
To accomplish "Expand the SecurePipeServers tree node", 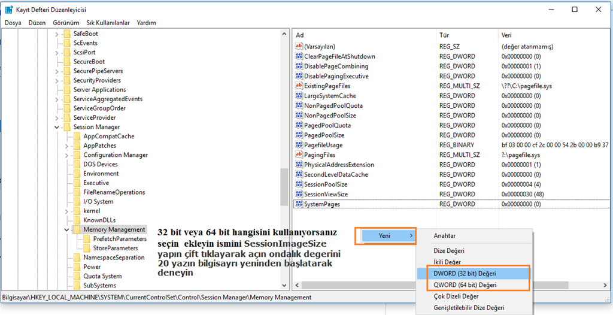I will 57,71.
